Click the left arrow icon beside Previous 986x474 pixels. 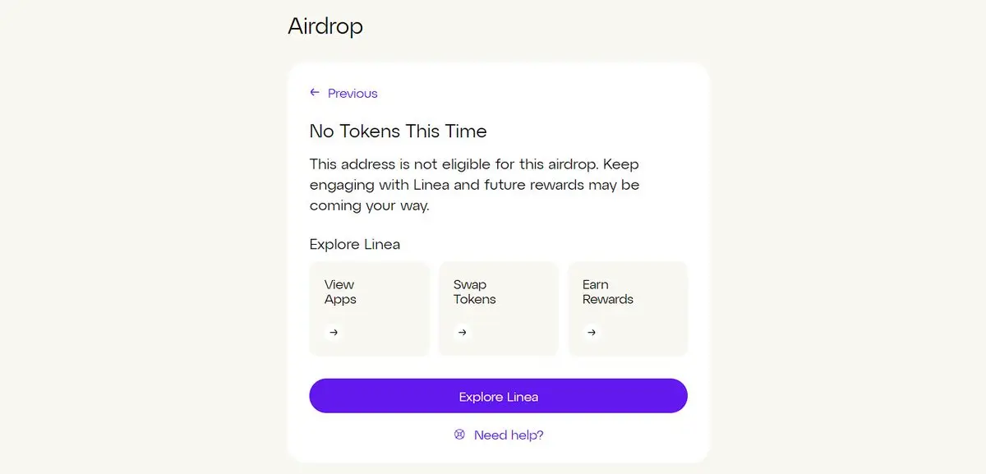click(x=315, y=93)
